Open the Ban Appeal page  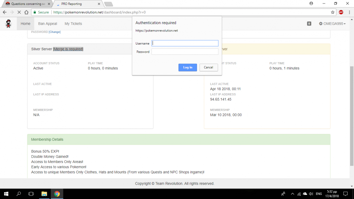point(47,23)
